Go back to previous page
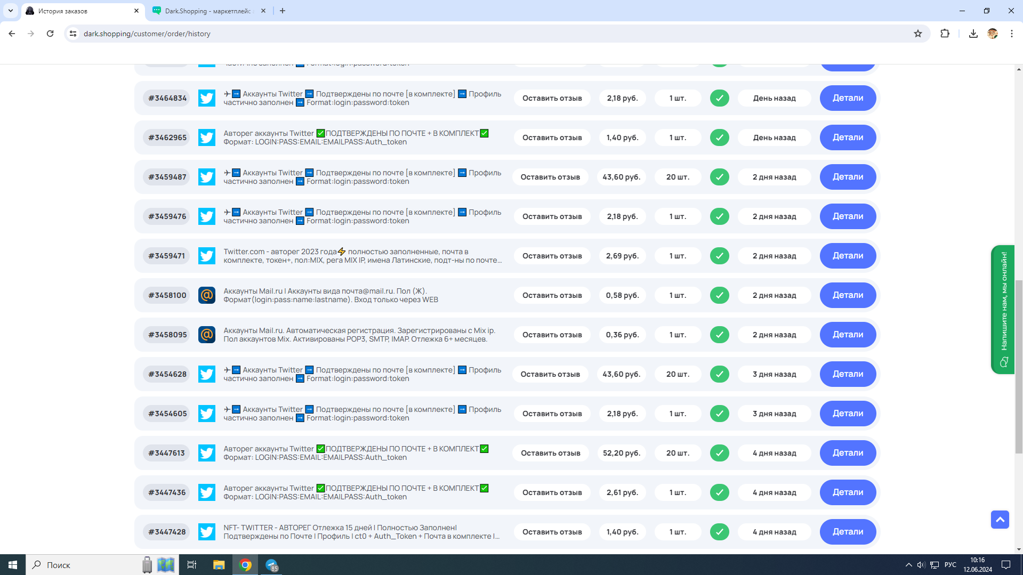The width and height of the screenshot is (1023, 575). coord(12,34)
